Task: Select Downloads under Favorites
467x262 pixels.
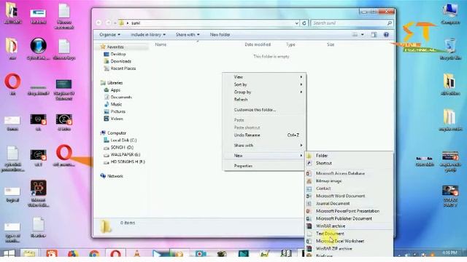Action: pos(120,61)
